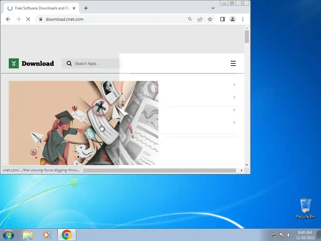Select the Free Software Downloads tab
The width and height of the screenshot is (321, 241).
pos(41,8)
